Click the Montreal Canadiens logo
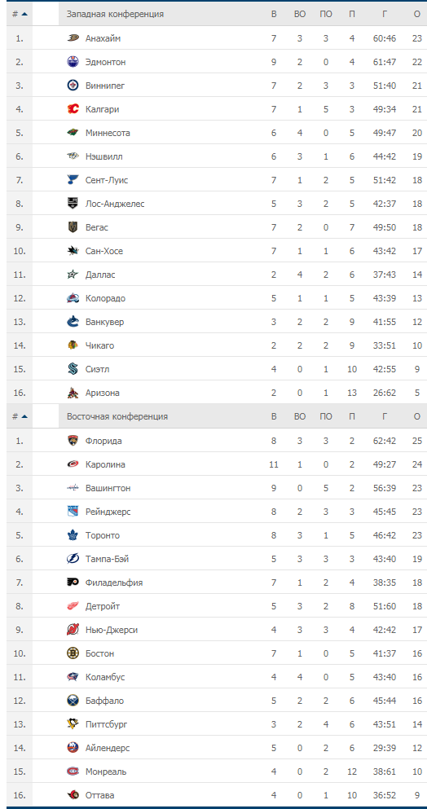 tap(73, 772)
